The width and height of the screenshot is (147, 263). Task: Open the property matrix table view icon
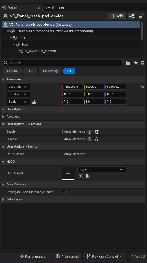pos(128,63)
